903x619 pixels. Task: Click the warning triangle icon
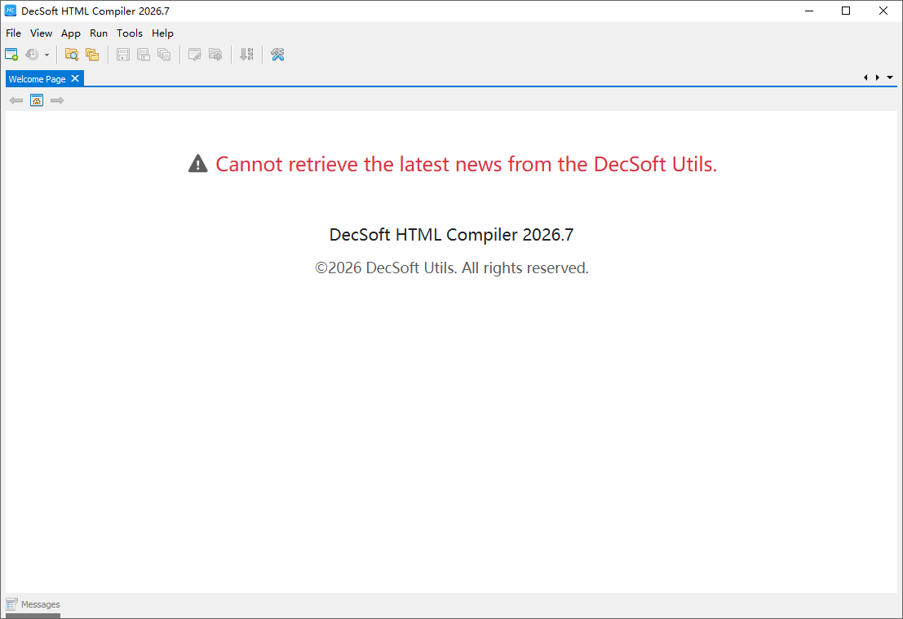point(197,164)
